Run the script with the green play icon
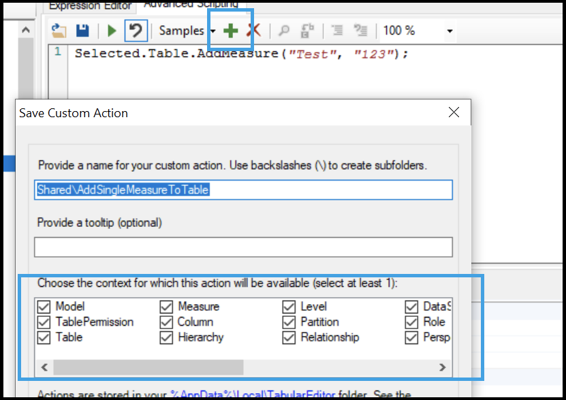This screenshot has height=400, width=566. (111, 30)
